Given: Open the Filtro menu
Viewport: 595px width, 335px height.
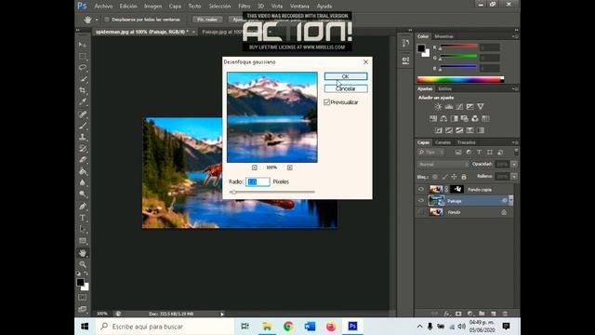Looking at the screenshot, I should [x=244, y=7].
